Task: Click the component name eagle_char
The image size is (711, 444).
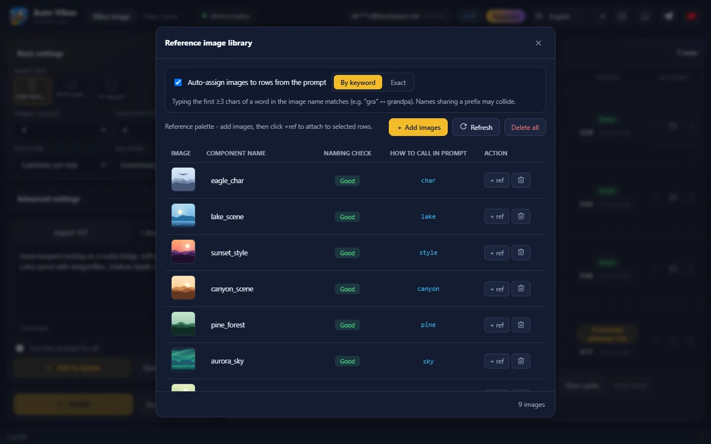Action: tap(227, 180)
